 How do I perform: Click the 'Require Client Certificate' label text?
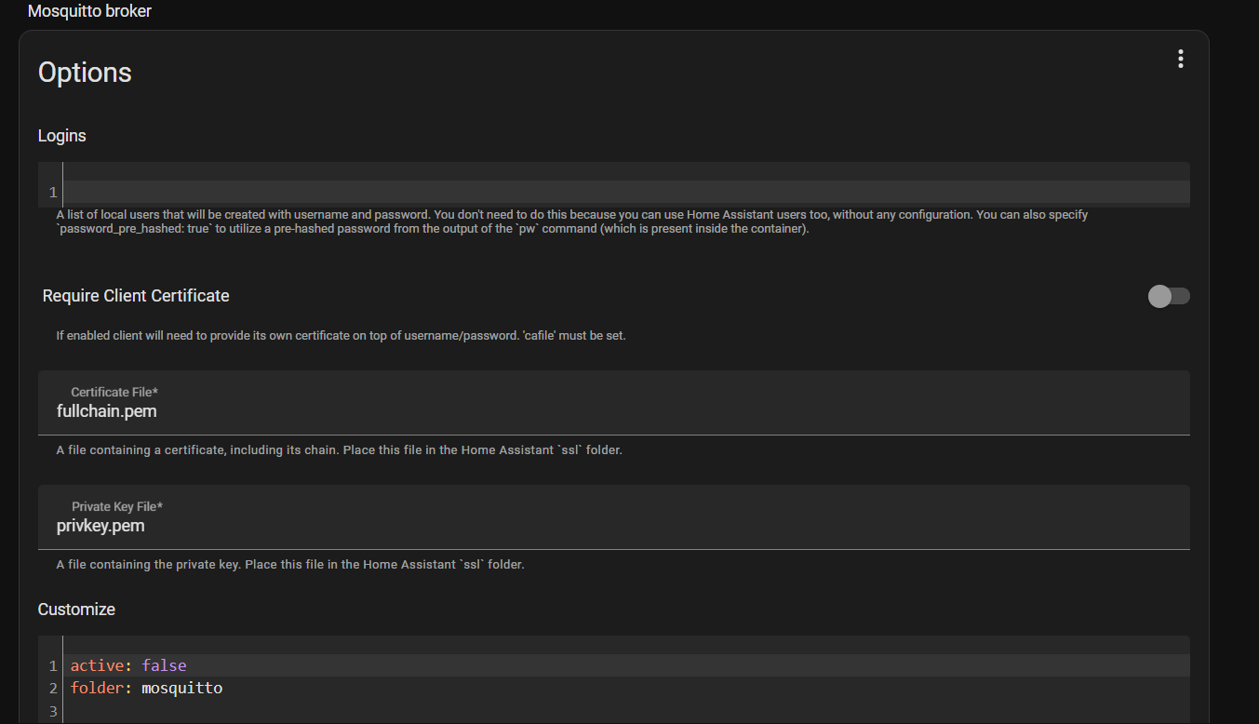tap(136, 296)
